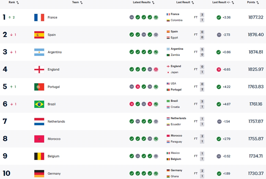266x179 pixels.
Task: Sort by Latest Results header
Action: (143, 2)
